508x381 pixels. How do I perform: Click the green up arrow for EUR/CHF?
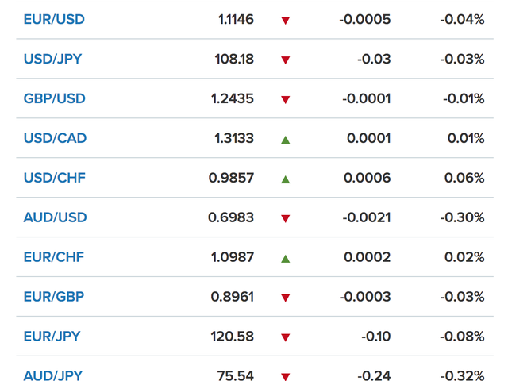(286, 258)
